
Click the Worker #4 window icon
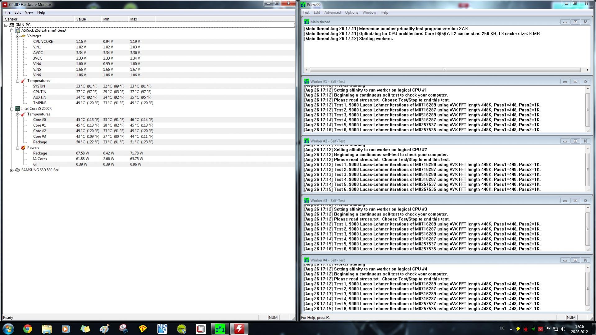pyautogui.click(x=307, y=260)
